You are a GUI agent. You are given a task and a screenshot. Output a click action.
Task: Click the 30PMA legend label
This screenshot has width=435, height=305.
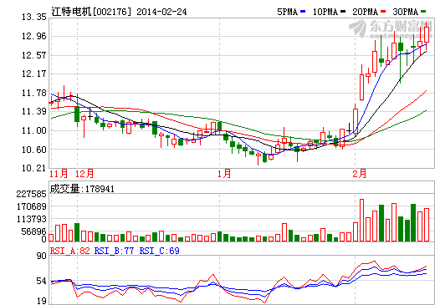[406, 12]
